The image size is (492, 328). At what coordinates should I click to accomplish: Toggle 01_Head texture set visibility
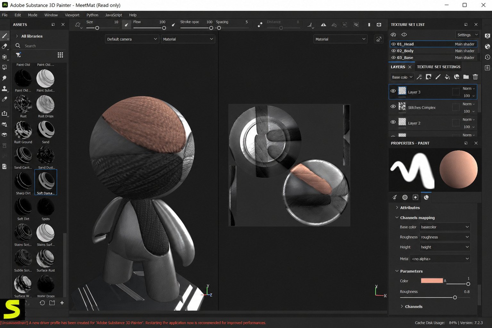tap(393, 44)
